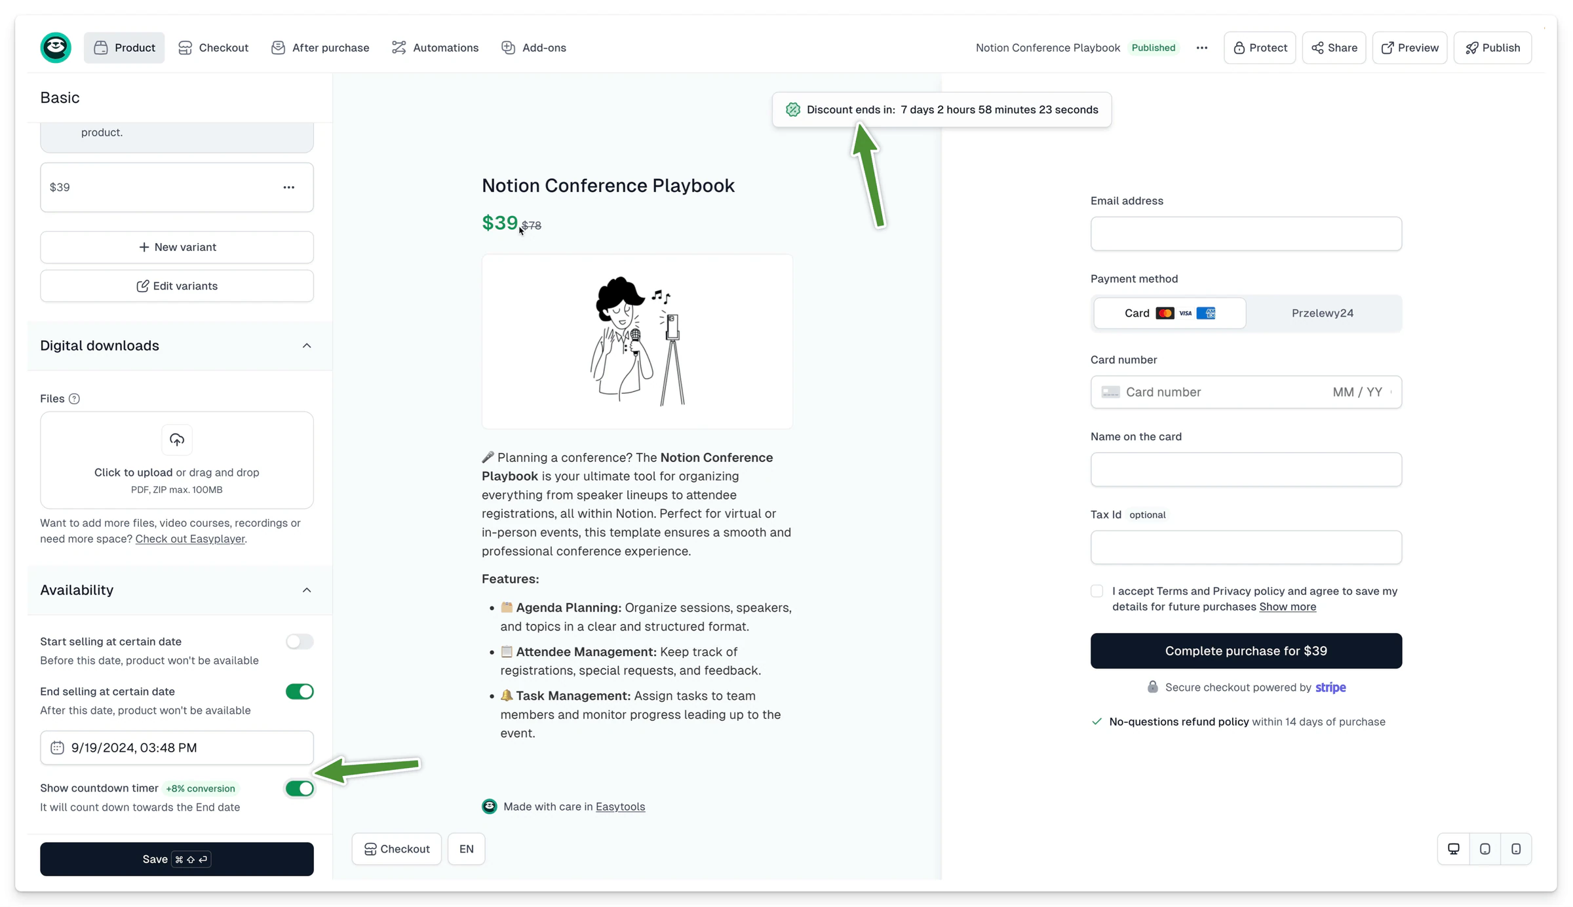Switch to the Add-ons tab
The image size is (1573, 907).
(x=534, y=48)
